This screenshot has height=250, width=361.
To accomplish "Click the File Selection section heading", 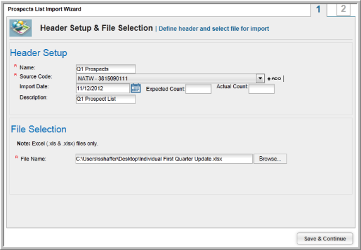I will tap(38, 129).
